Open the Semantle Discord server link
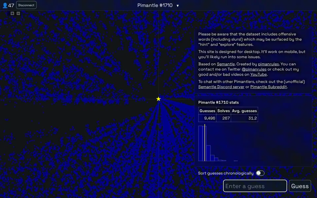 point(221,87)
